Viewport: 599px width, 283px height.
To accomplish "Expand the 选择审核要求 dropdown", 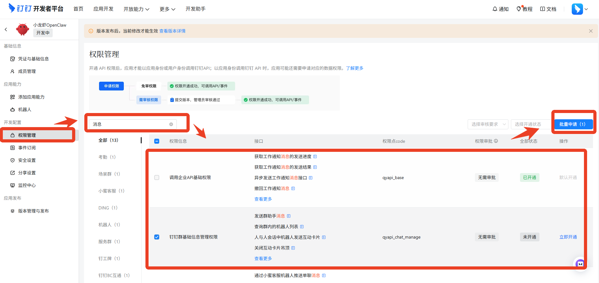I will (488, 124).
